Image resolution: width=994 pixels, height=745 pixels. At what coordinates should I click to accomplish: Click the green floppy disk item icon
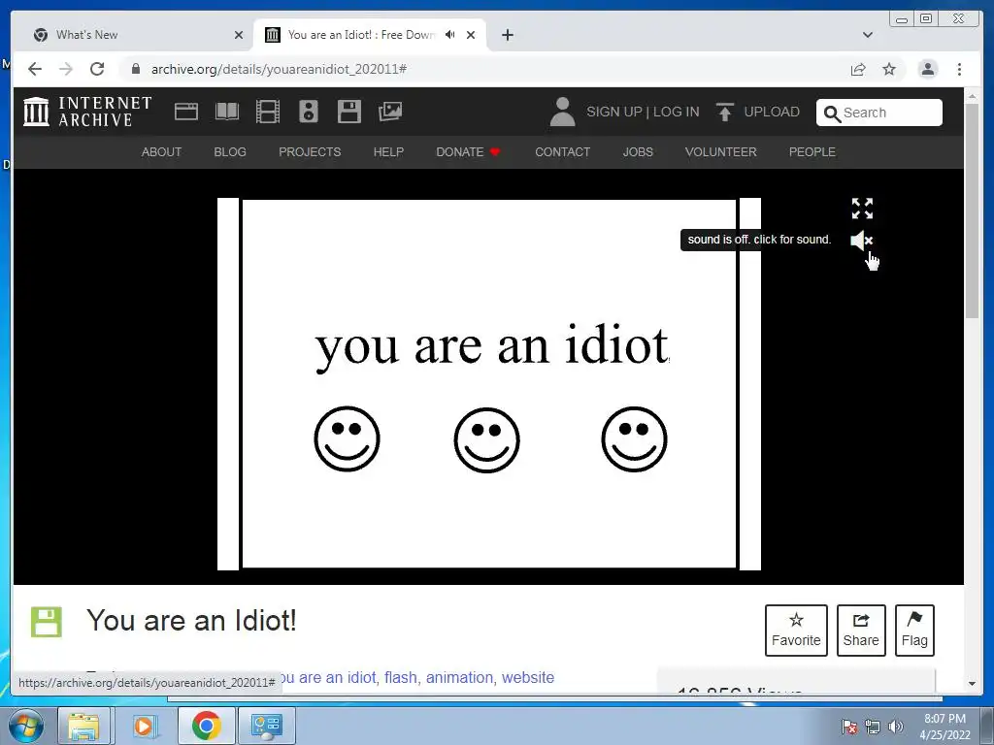(x=47, y=622)
